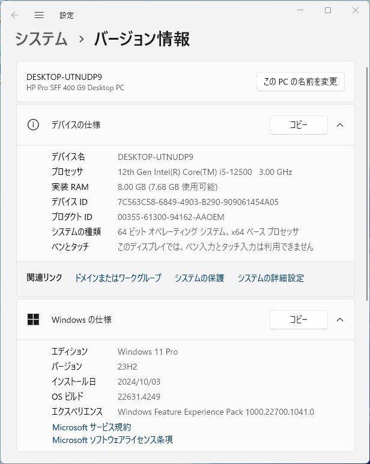Open Microsoft サービス規約 link
Image resolution: width=370 pixels, height=464 pixels.
[x=92, y=427]
